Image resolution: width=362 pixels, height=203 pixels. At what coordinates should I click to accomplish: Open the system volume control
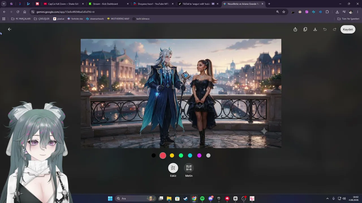pos(344,198)
